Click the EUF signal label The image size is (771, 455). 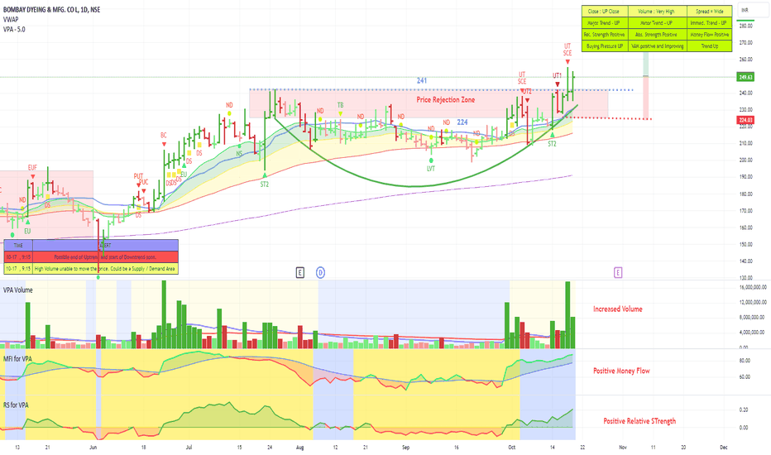click(x=32, y=168)
